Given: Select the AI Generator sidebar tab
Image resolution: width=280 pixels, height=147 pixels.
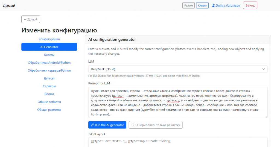Looking at the screenshot, I should (x=49, y=47).
